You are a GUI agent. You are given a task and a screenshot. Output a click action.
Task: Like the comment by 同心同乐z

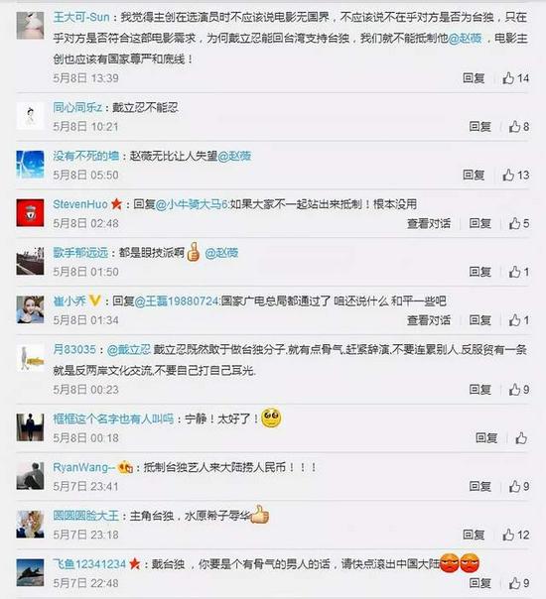(519, 127)
